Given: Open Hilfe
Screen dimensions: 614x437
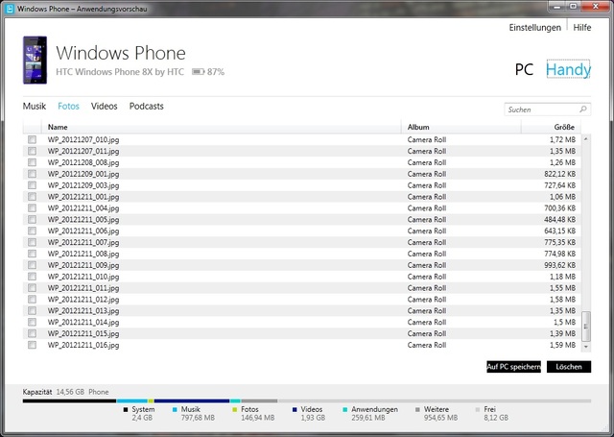Looking at the screenshot, I should [582, 28].
